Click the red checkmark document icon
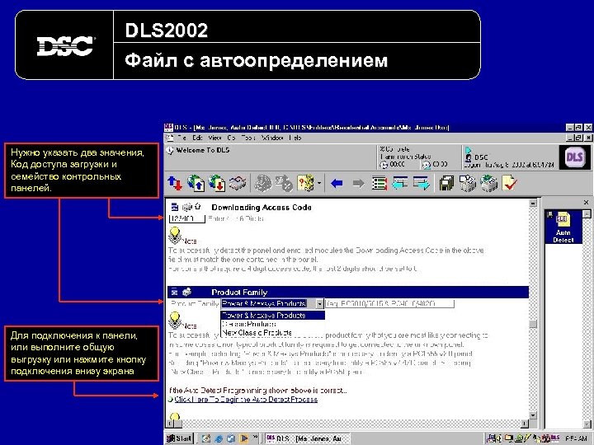 click(x=510, y=184)
